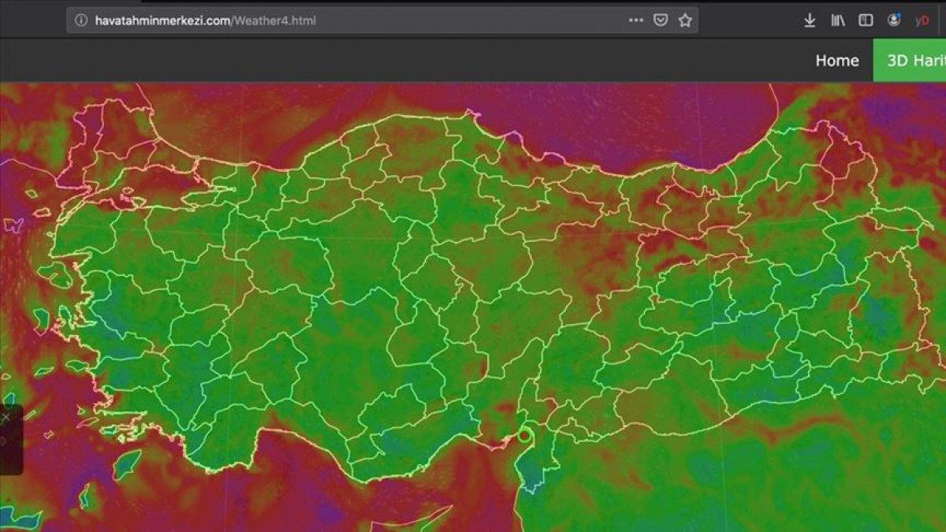The width and height of the screenshot is (946, 532).
Task: Click the X icon on left overlay panel
Action: coord(6,417)
